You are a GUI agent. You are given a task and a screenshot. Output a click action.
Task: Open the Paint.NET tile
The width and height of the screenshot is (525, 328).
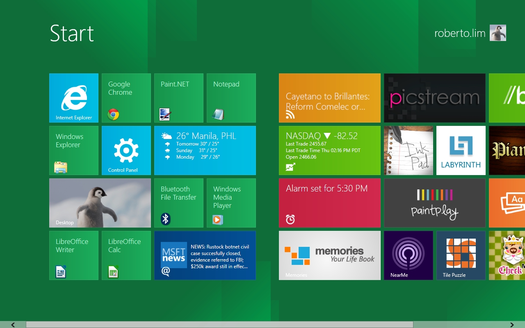click(179, 98)
